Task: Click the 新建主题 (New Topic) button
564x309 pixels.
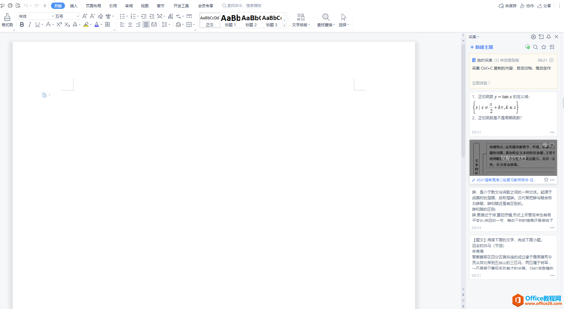Action: pos(482,47)
